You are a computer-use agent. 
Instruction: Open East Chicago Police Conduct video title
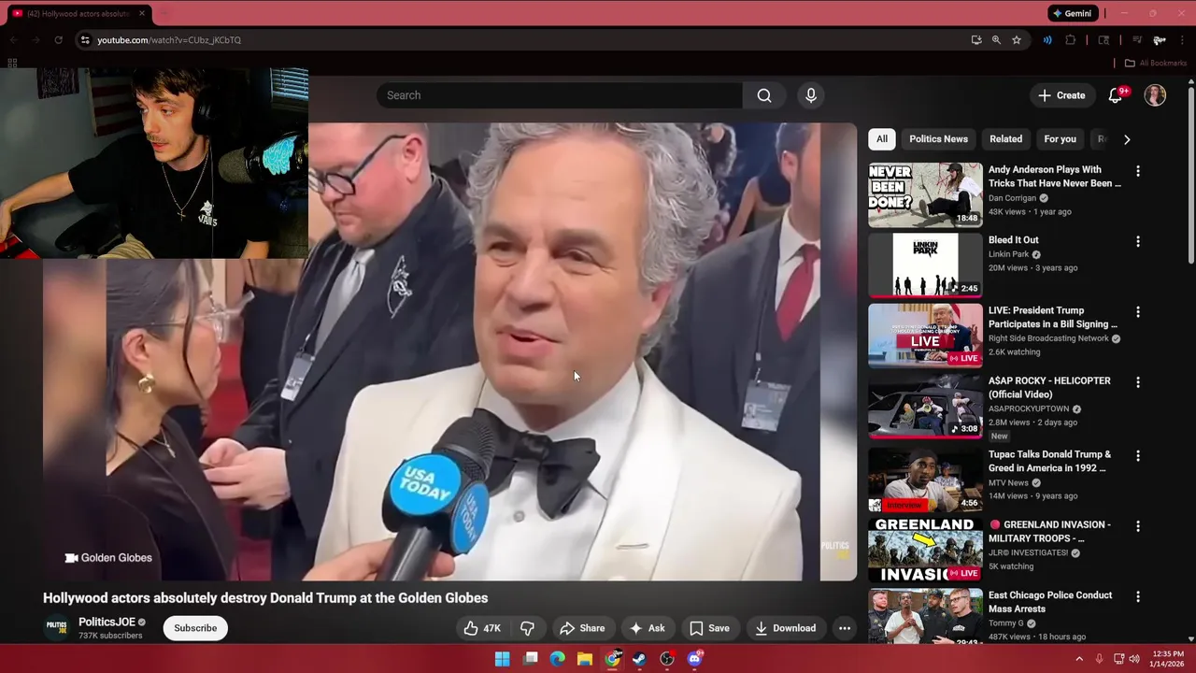pos(1050,602)
